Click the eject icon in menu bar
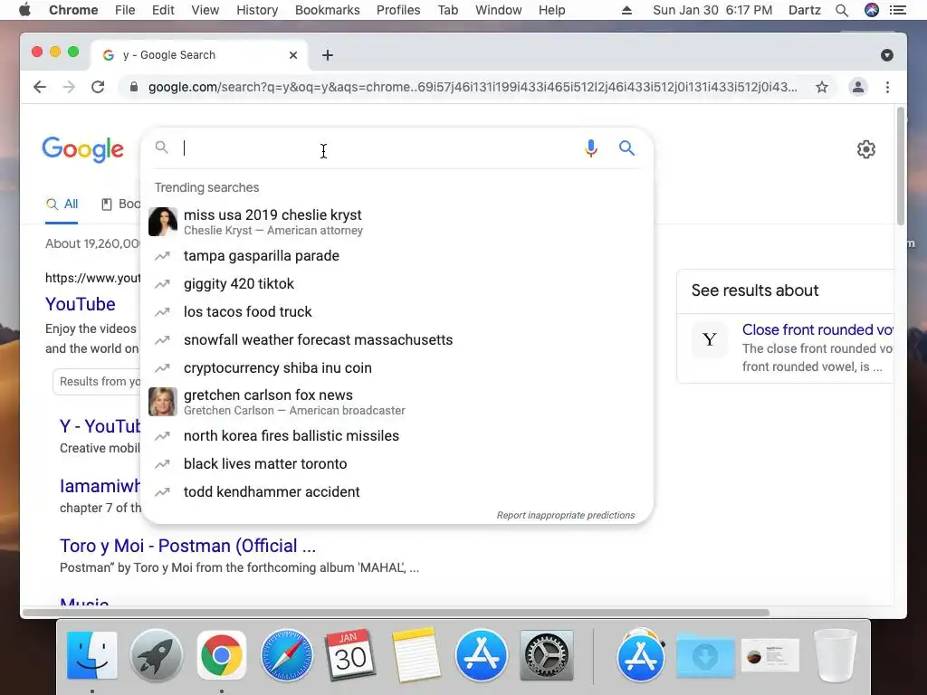Viewport: 927px width, 695px height. [x=626, y=10]
